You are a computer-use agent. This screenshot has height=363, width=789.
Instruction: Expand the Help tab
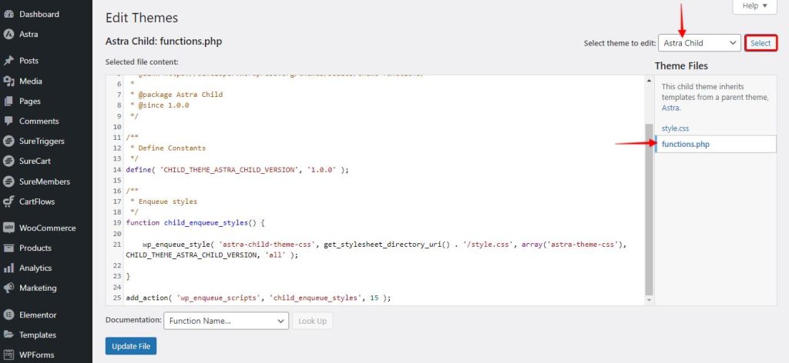pyautogui.click(x=755, y=6)
